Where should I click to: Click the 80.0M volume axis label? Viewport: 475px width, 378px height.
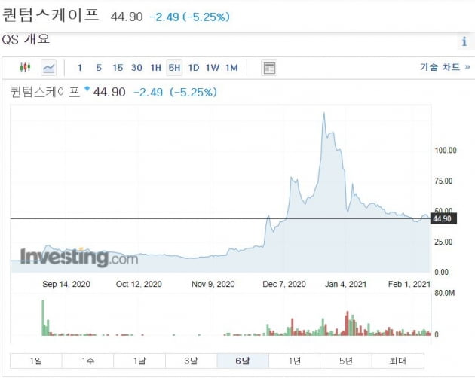[x=445, y=293]
